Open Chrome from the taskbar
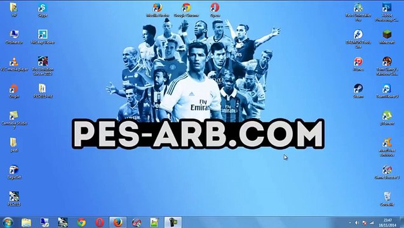 81,222
